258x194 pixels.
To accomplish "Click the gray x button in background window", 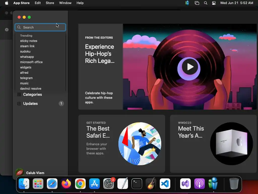I will click(x=7, y=30).
